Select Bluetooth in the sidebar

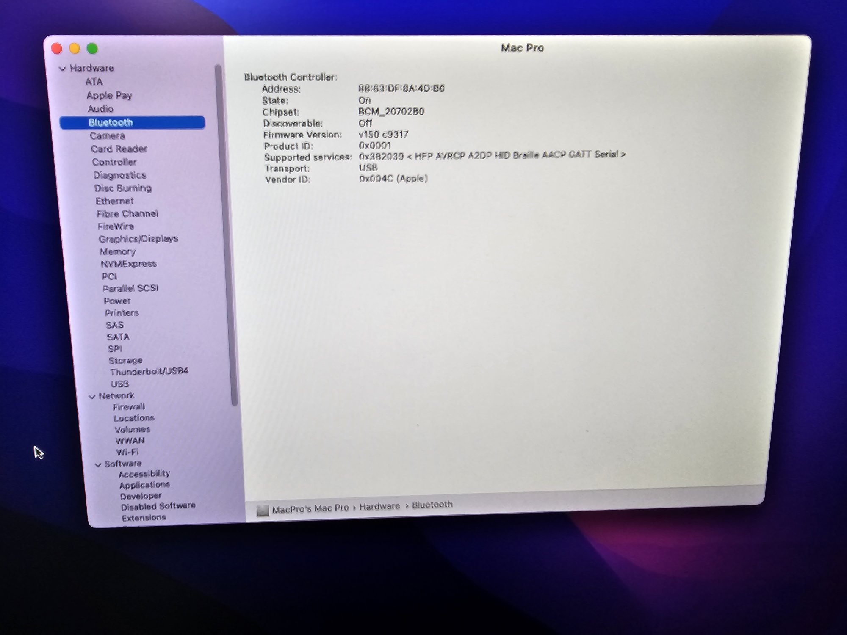coord(111,123)
